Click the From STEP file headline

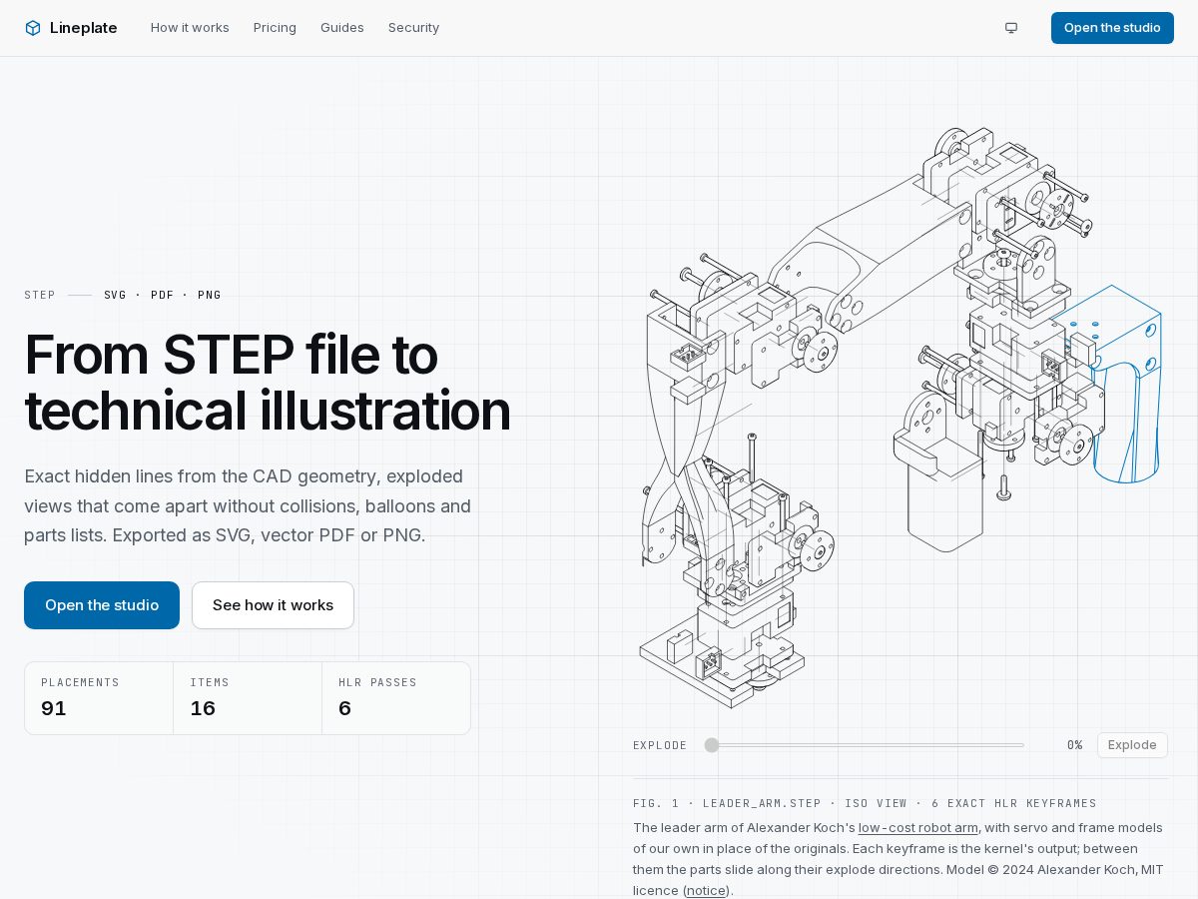[x=268, y=383]
